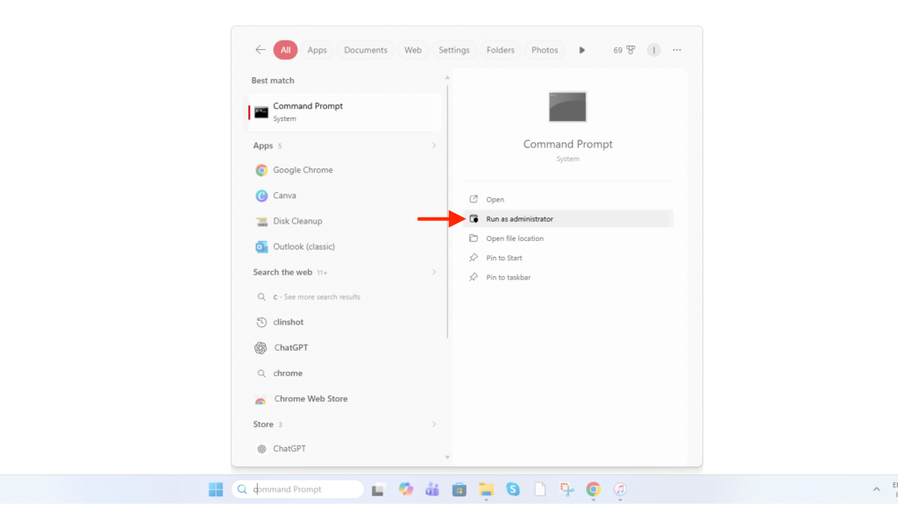Switch to the Photos filter tab

coord(544,50)
